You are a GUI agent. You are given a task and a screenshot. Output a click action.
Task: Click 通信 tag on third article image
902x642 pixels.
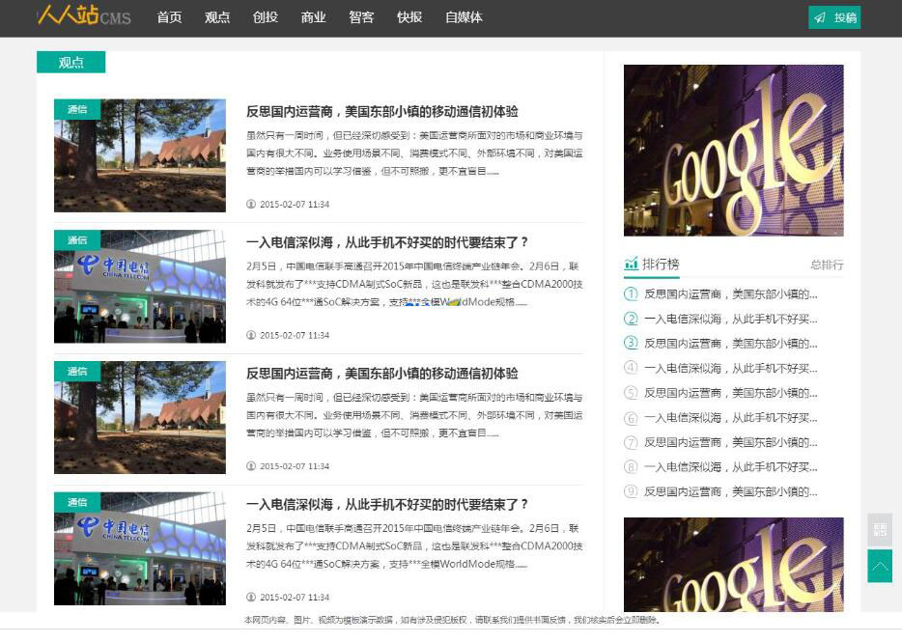77,371
